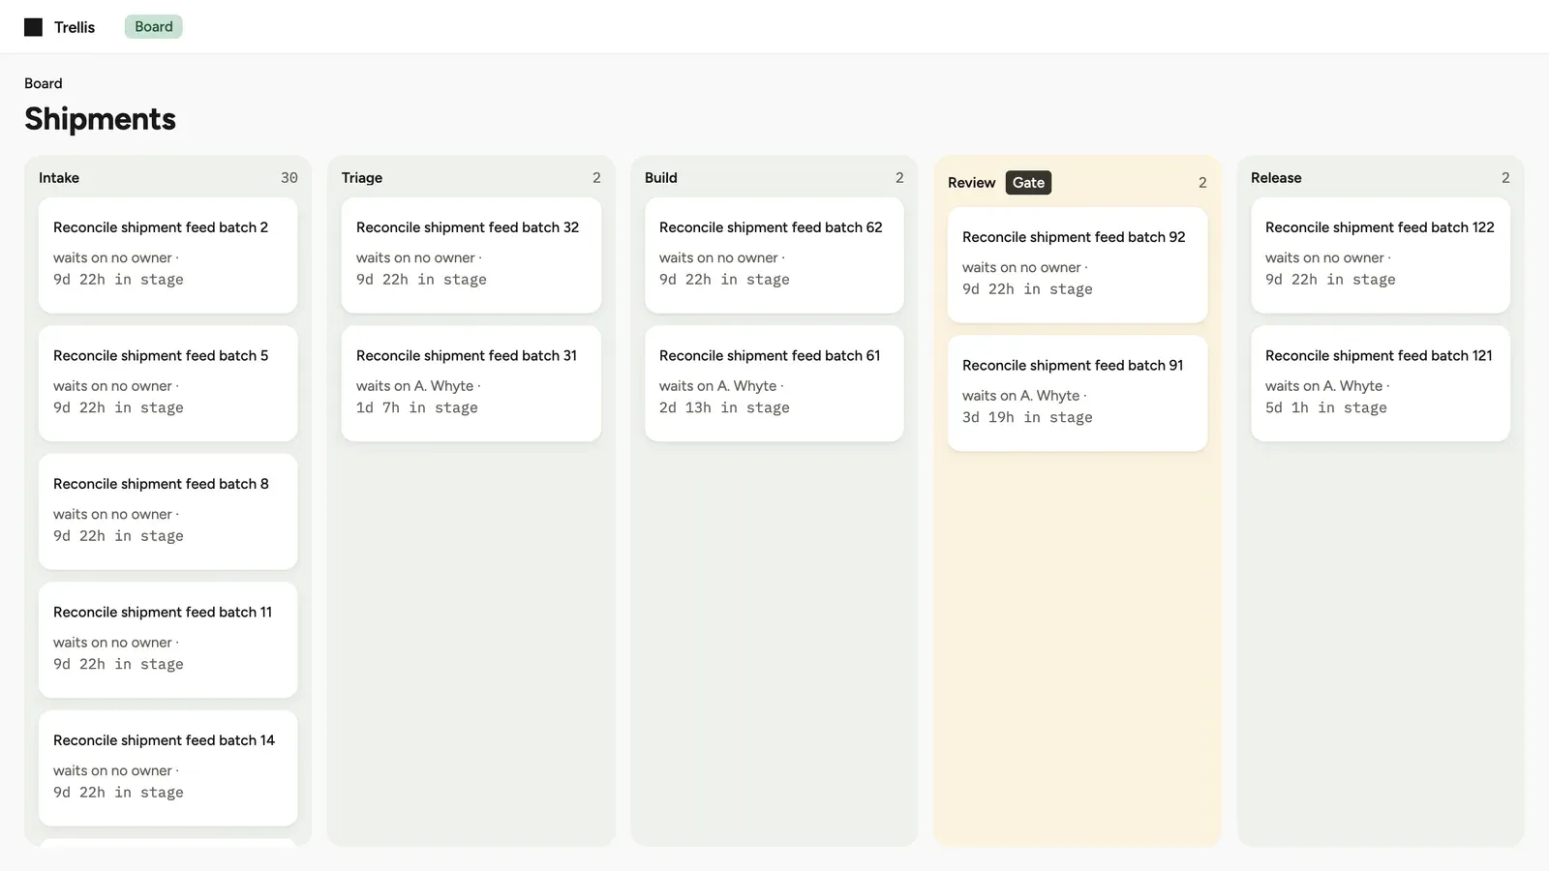Select the Triage column header

click(362, 178)
